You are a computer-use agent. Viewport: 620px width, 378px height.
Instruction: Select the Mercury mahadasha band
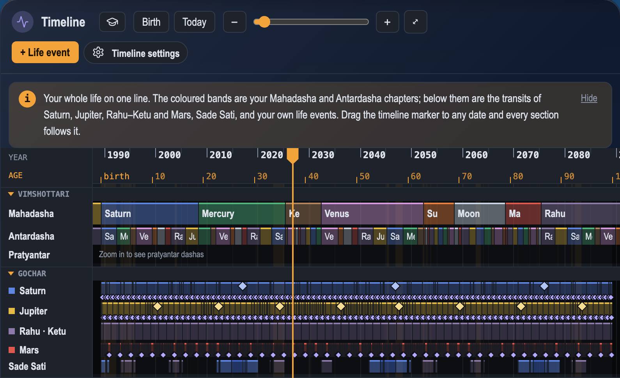point(242,214)
